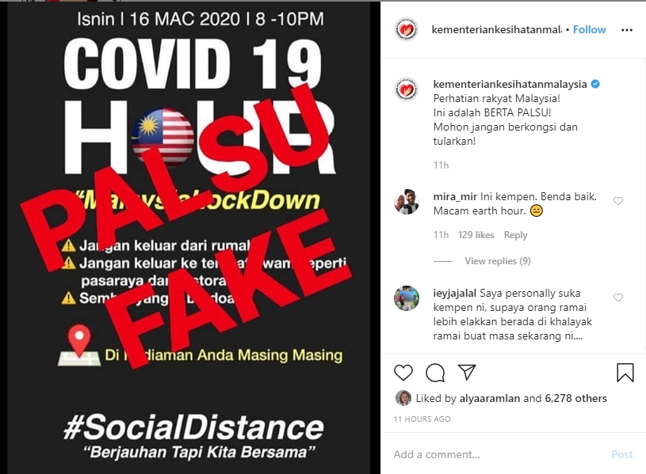Open ieyjajalal's profile avatar
646x474 pixels.
click(406, 298)
